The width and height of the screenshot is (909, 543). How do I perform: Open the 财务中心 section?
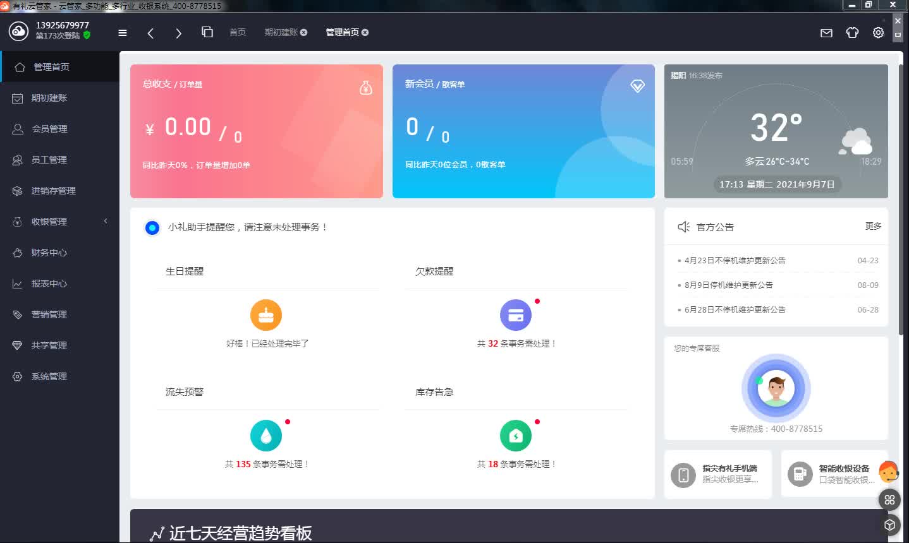click(x=49, y=252)
